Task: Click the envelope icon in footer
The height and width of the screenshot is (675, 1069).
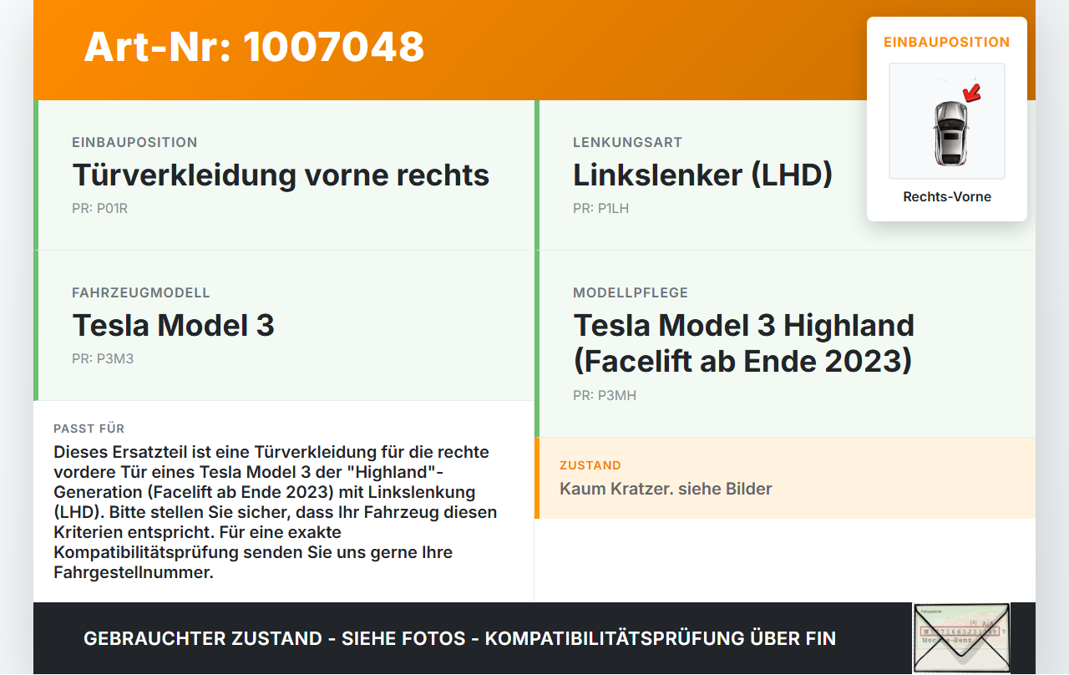Action: coord(961,637)
